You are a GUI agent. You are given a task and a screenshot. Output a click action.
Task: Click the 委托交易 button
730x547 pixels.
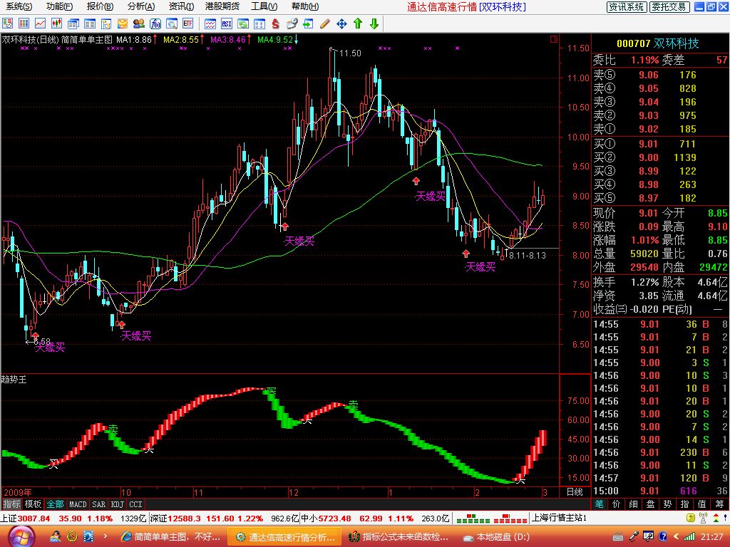pos(669,7)
